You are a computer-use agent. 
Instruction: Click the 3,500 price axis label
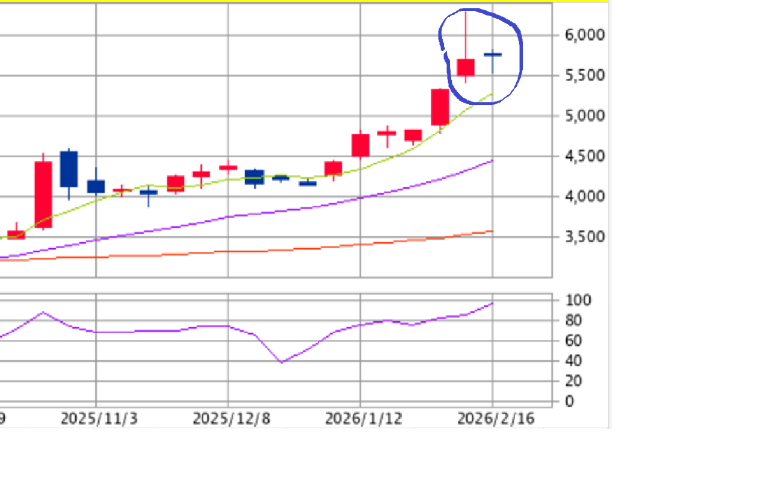[x=584, y=237]
